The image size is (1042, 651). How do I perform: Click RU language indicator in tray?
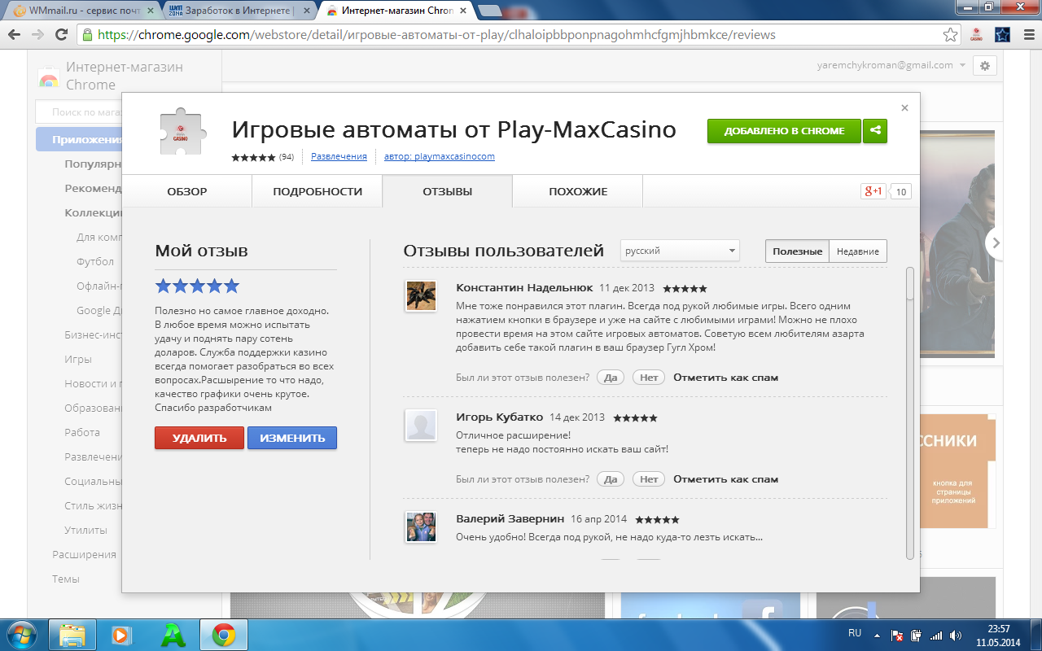coord(855,632)
